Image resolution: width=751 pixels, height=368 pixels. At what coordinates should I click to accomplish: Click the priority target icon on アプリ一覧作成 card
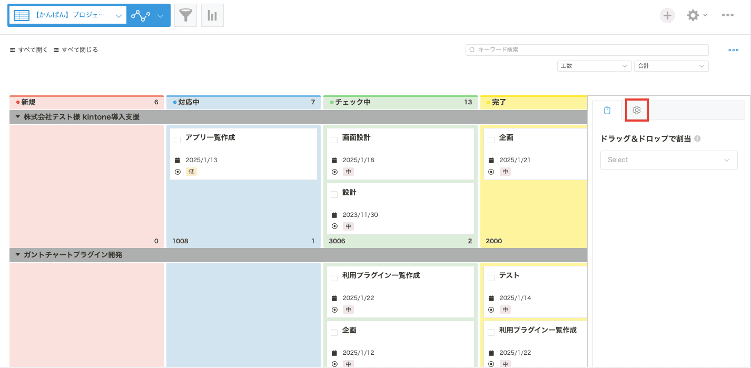pos(177,172)
